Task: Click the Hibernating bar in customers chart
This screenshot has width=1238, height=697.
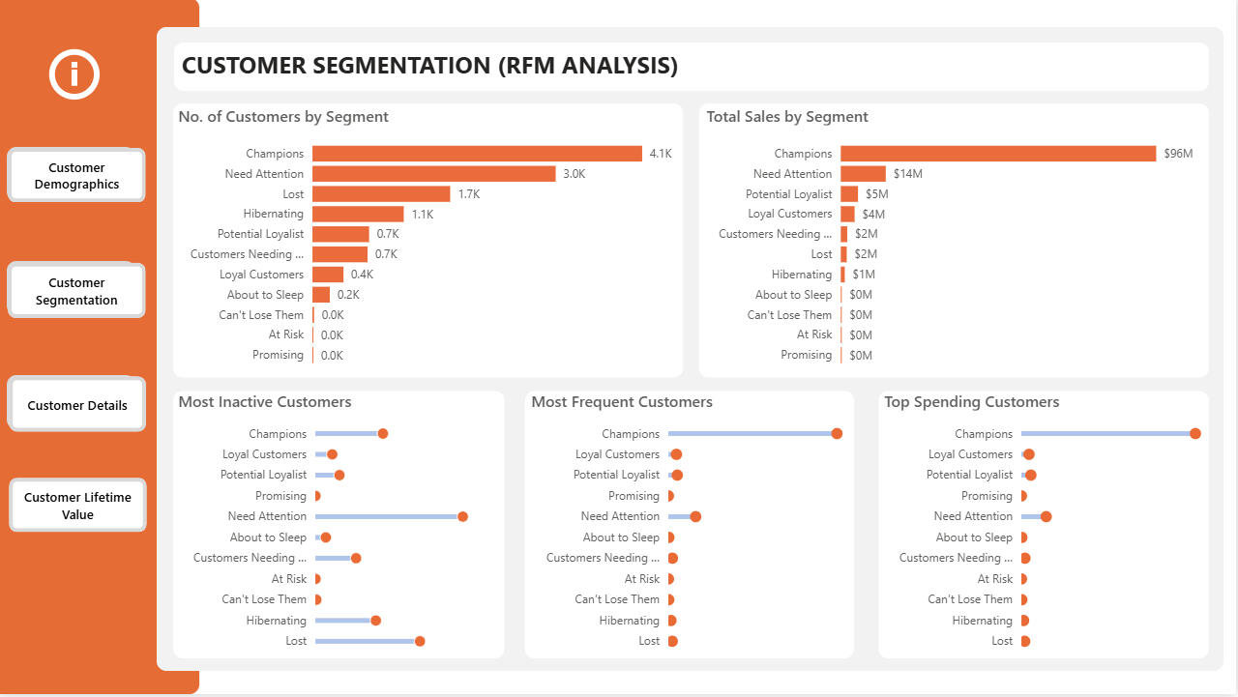Action: pyautogui.click(x=358, y=214)
